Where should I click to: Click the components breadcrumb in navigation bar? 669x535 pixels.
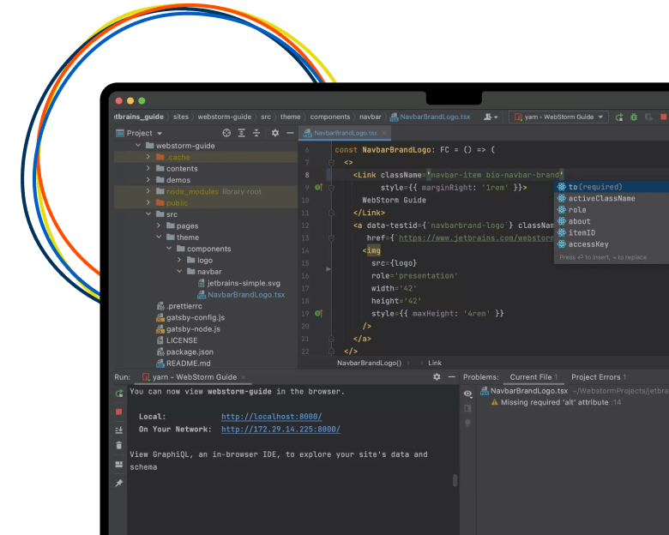tap(330, 117)
